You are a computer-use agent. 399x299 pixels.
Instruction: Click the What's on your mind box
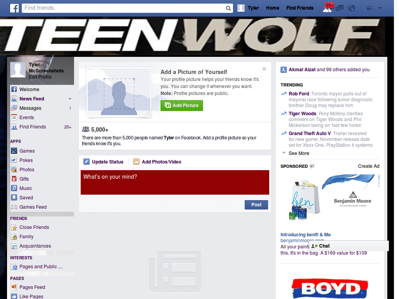(175, 183)
